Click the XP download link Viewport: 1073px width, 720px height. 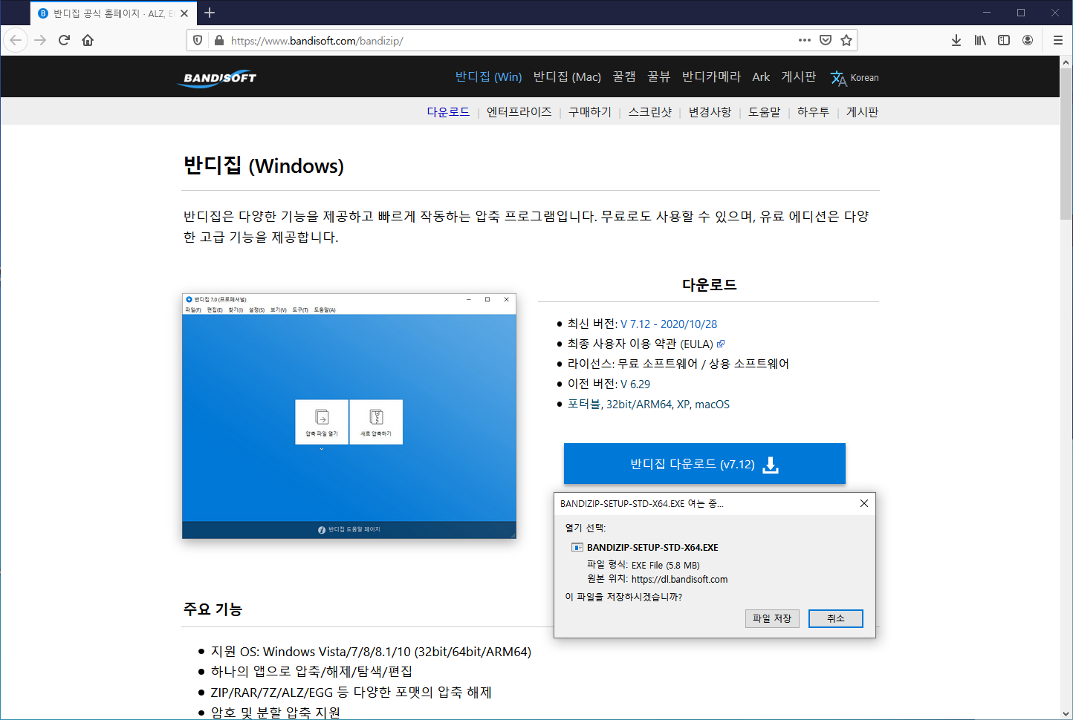(684, 404)
